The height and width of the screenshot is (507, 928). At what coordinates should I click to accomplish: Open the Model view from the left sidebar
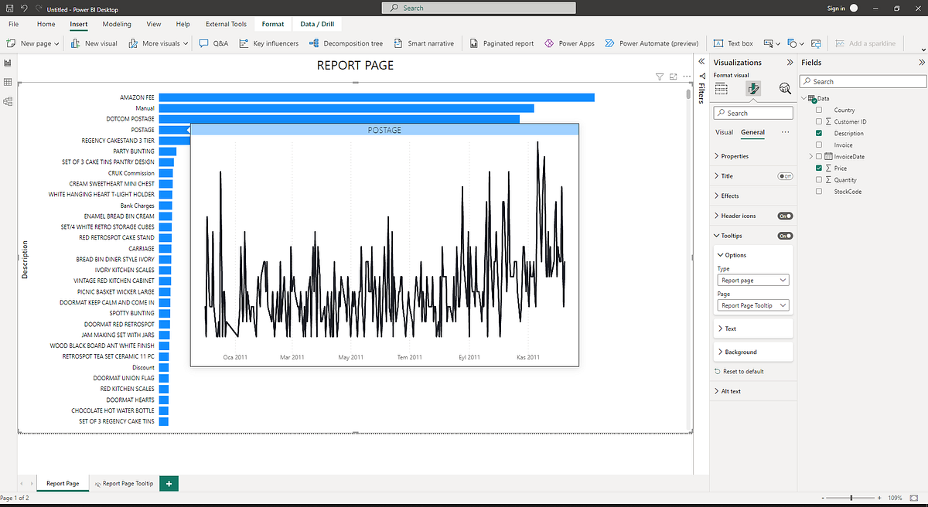click(x=7, y=101)
